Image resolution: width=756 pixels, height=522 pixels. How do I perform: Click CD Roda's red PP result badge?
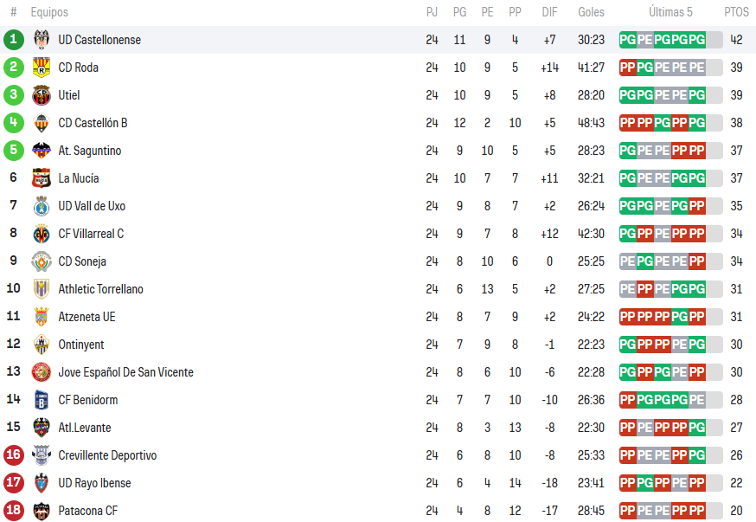click(628, 68)
